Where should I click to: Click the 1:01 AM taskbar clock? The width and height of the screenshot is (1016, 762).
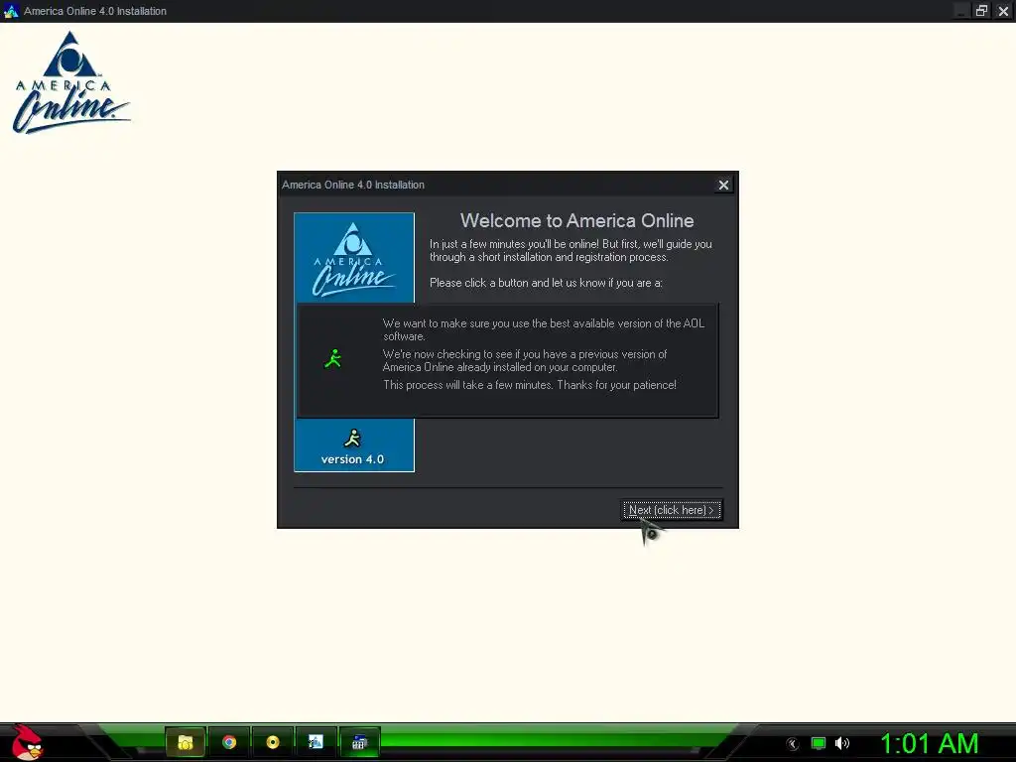[929, 743]
